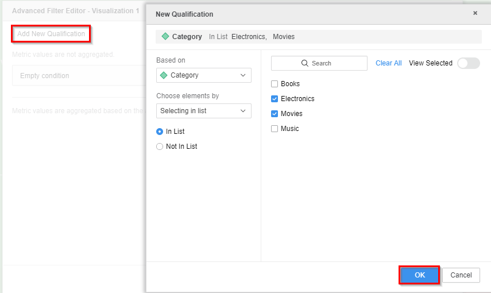Uncheck the Movies checkbox
The height and width of the screenshot is (293, 491).
[275, 114]
